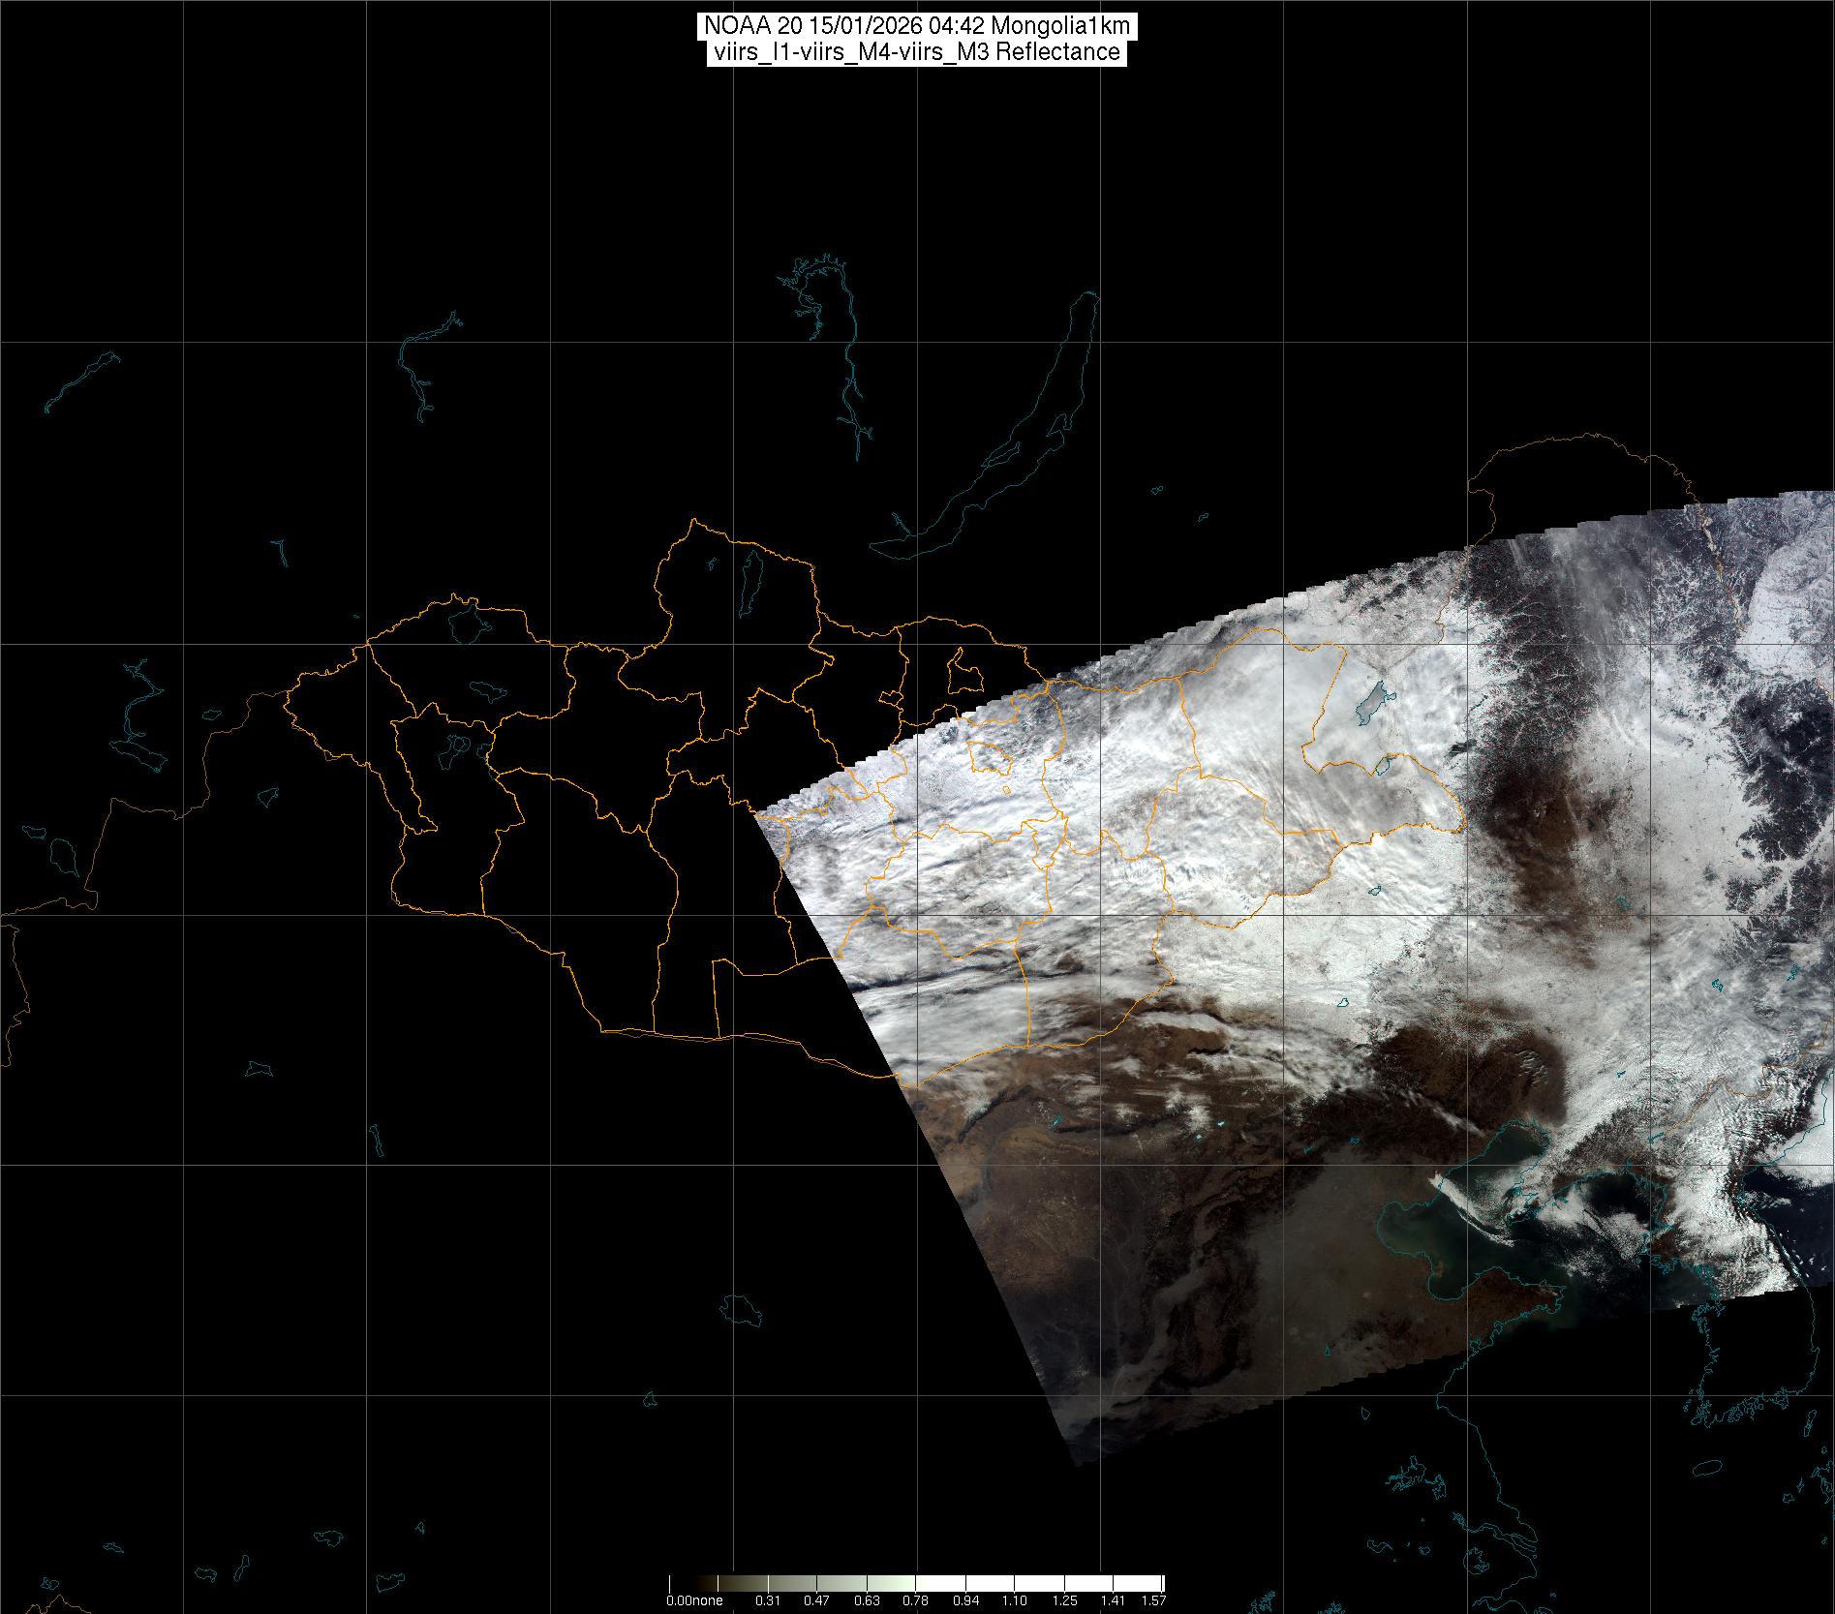The height and width of the screenshot is (1614, 1835).
Task: Click the 1.57 maximum colorbar label
Action: point(1153,1600)
